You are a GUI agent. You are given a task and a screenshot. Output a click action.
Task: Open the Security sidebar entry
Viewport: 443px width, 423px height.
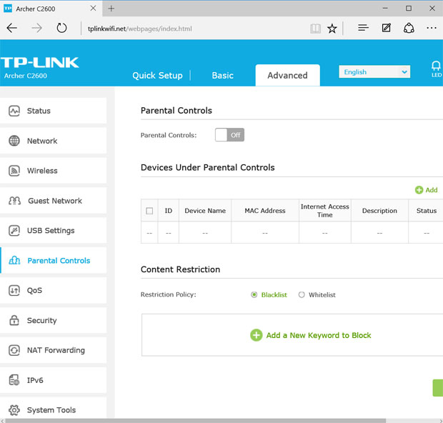point(53,320)
